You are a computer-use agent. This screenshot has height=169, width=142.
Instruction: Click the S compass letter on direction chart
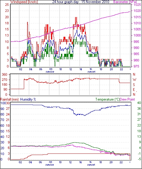point(134,85)
